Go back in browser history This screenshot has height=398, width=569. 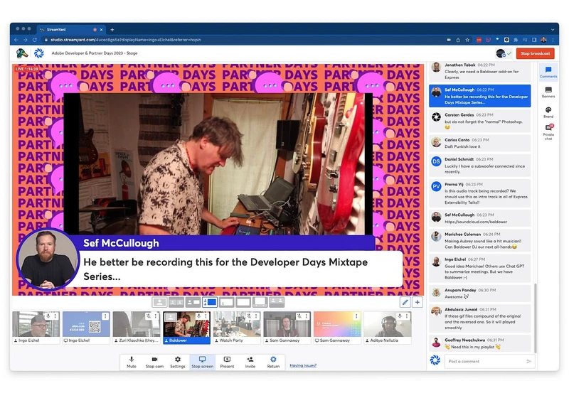16,40
